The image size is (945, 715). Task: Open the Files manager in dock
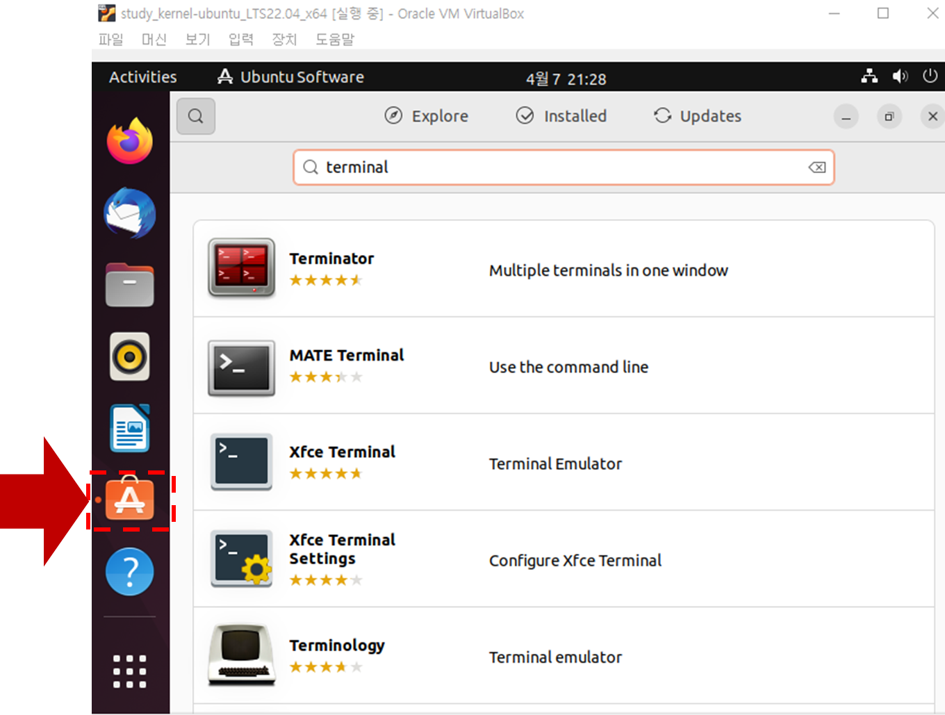pos(130,285)
